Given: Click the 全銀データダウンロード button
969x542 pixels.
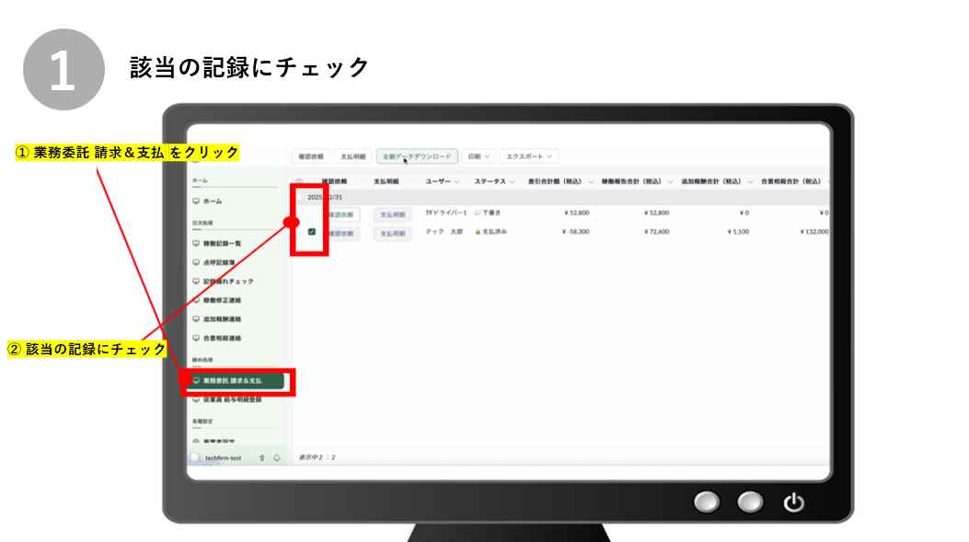Looking at the screenshot, I should point(416,156).
